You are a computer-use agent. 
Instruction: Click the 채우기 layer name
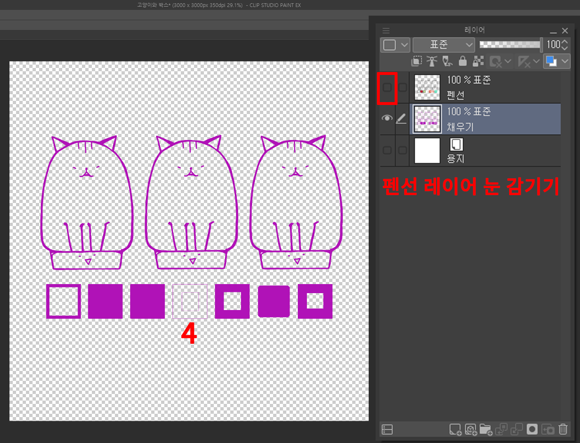pyautogui.click(x=460, y=127)
